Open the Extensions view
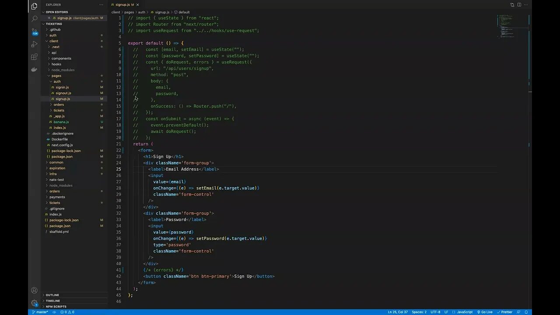 (34, 57)
